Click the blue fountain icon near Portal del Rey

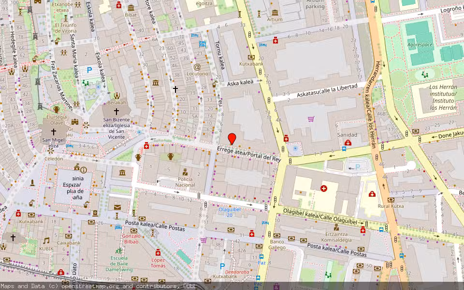295,148
